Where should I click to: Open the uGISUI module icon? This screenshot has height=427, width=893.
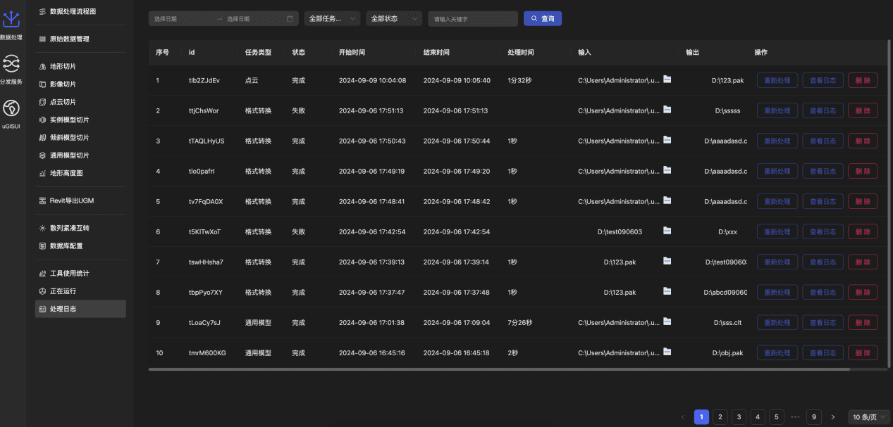11,108
